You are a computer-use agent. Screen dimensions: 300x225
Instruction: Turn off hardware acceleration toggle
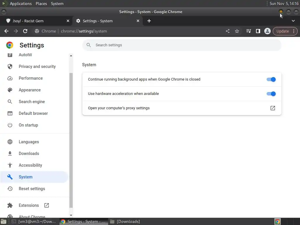point(271,94)
